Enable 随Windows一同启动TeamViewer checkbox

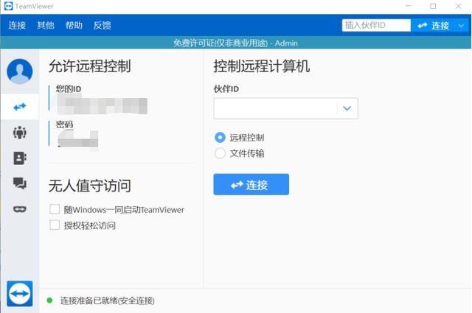55,209
